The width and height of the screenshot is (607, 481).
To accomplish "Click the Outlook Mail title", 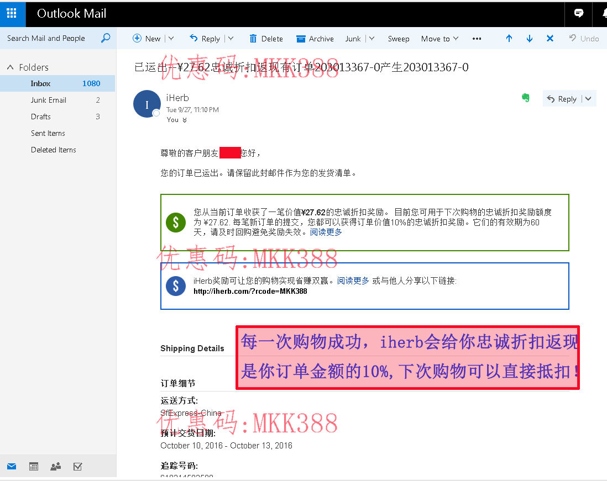I will pos(72,14).
